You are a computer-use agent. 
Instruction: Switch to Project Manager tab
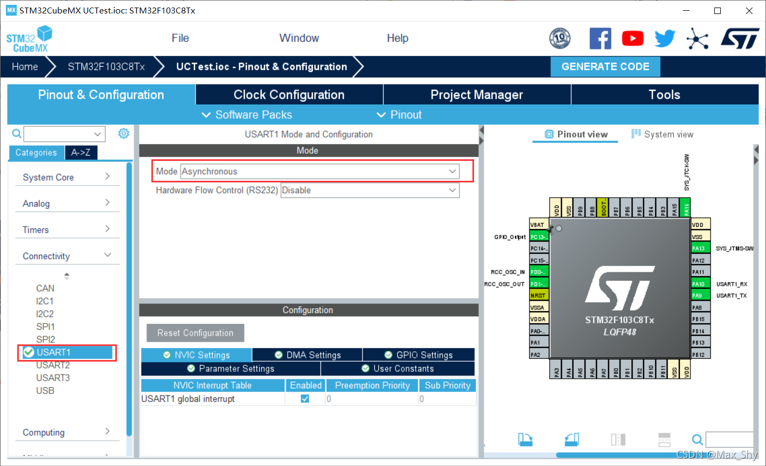coord(477,95)
